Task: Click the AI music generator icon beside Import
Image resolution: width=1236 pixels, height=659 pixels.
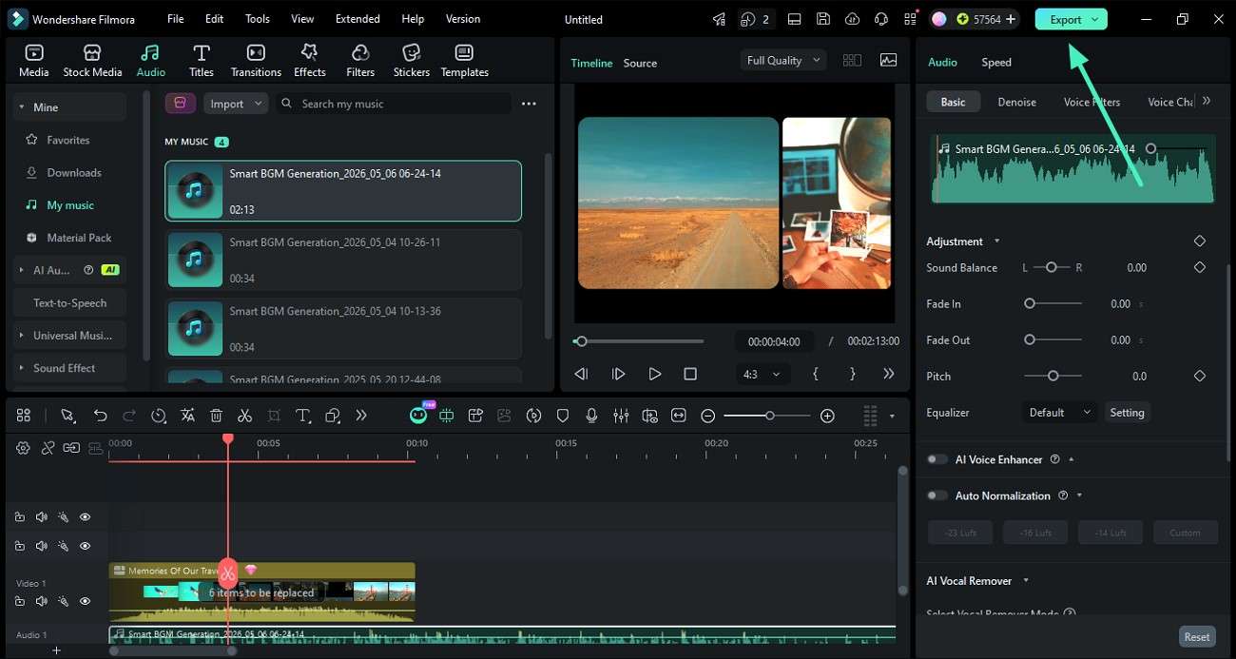Action: [181, 104]
